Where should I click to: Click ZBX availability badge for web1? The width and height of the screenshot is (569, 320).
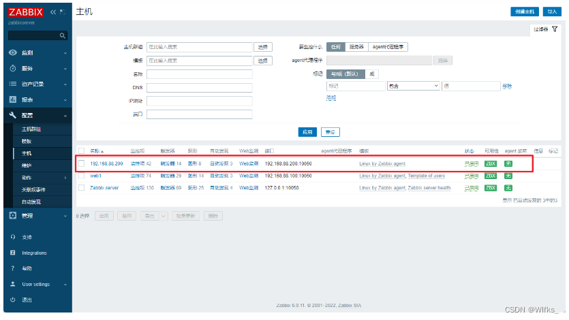491,176
